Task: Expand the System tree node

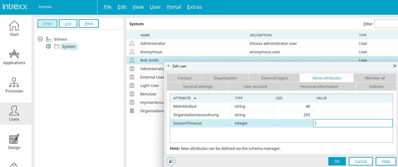Action: [x=48, y=46]
